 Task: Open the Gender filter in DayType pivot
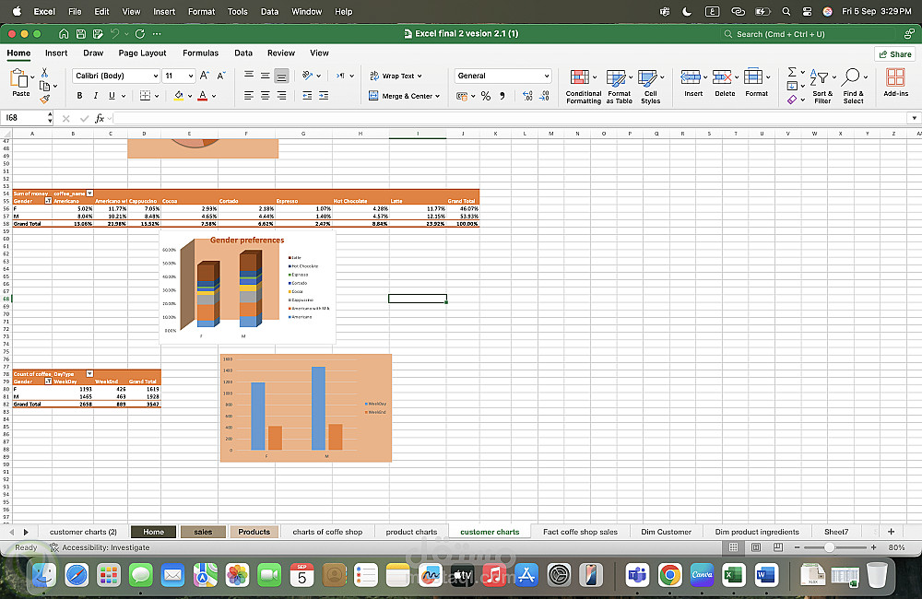tap(48, 381)
